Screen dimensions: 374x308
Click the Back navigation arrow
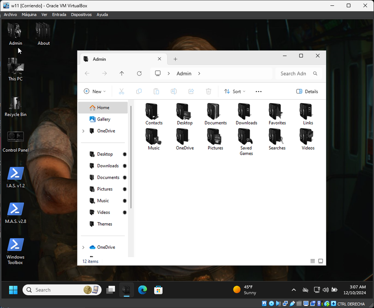tap(87, 74)
